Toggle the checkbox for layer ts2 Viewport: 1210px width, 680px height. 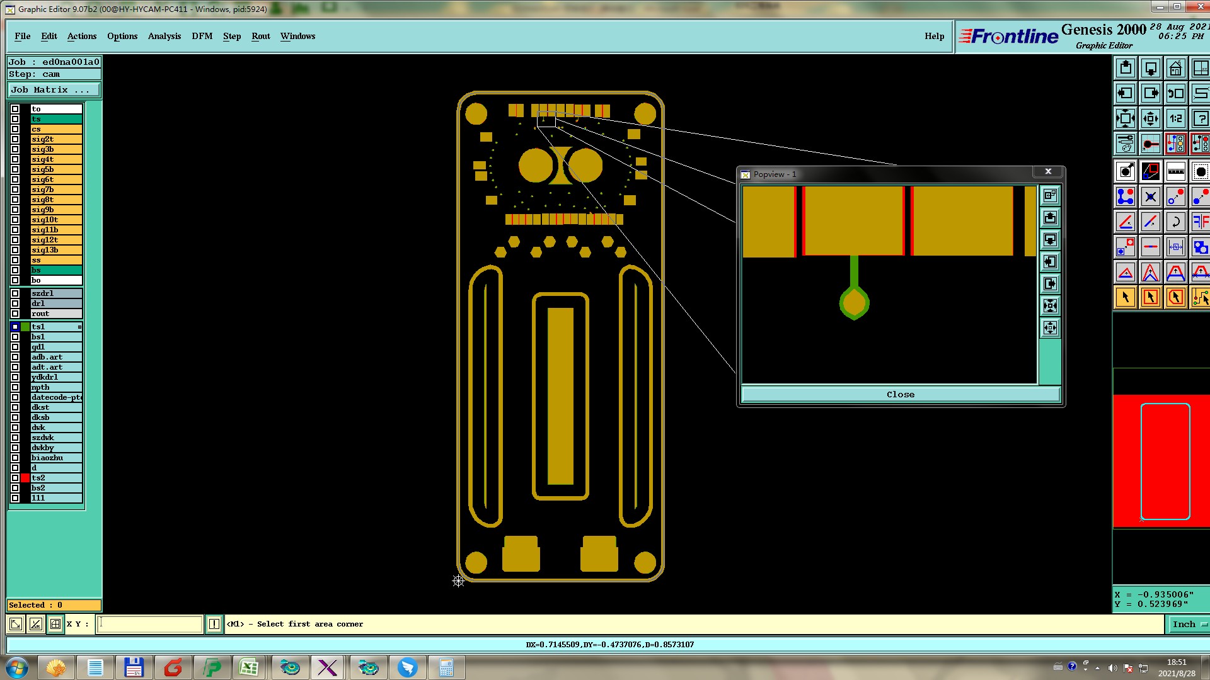[15, 478]
